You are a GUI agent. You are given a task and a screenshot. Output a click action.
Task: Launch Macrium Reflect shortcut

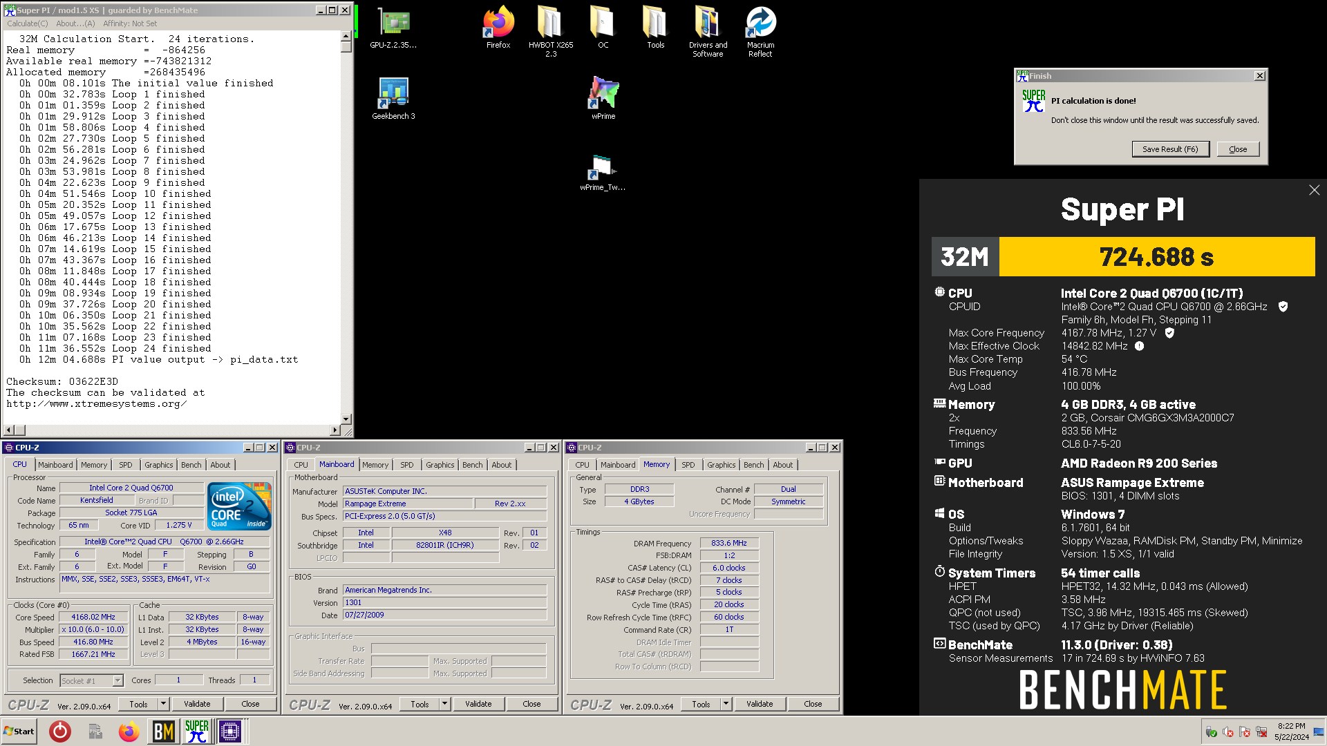pyautogui.click(x=760, y=31)
